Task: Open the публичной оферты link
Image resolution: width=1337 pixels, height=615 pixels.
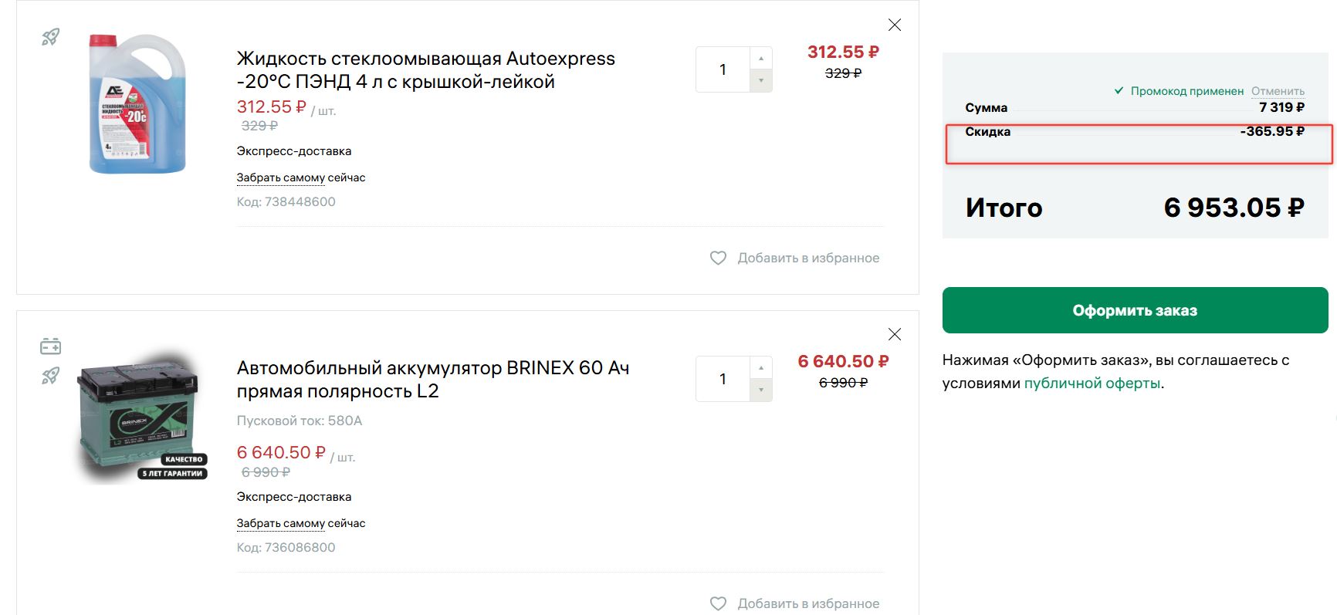Action: click(x=1092, y=384)
